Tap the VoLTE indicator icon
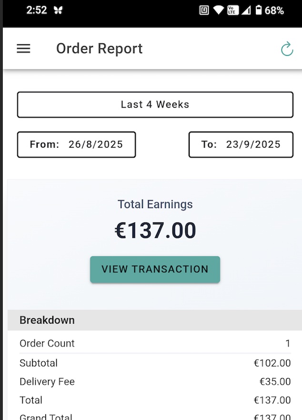The height and width of the screenshot is (420, 302). point(232,10)
